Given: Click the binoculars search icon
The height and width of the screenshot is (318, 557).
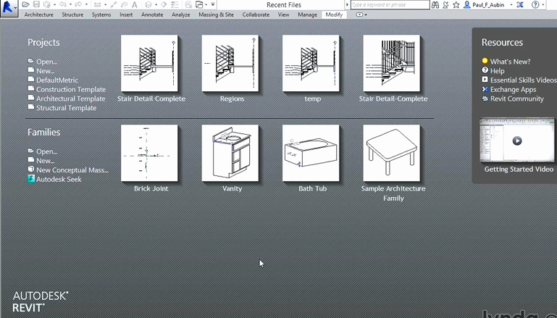Looking at the screenshot, I should pos(435,5).
